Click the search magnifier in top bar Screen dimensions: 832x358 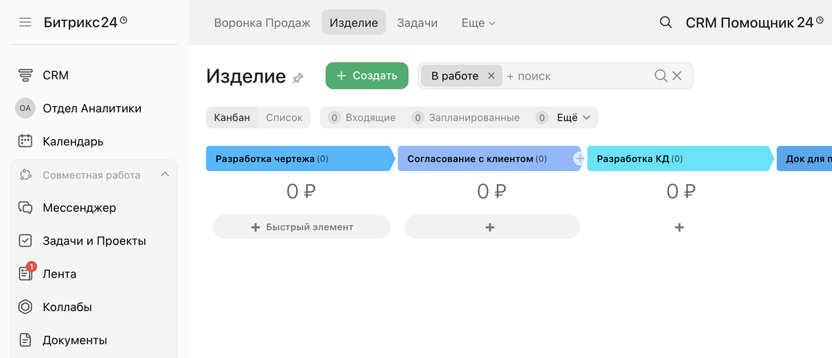pos(666,22)
